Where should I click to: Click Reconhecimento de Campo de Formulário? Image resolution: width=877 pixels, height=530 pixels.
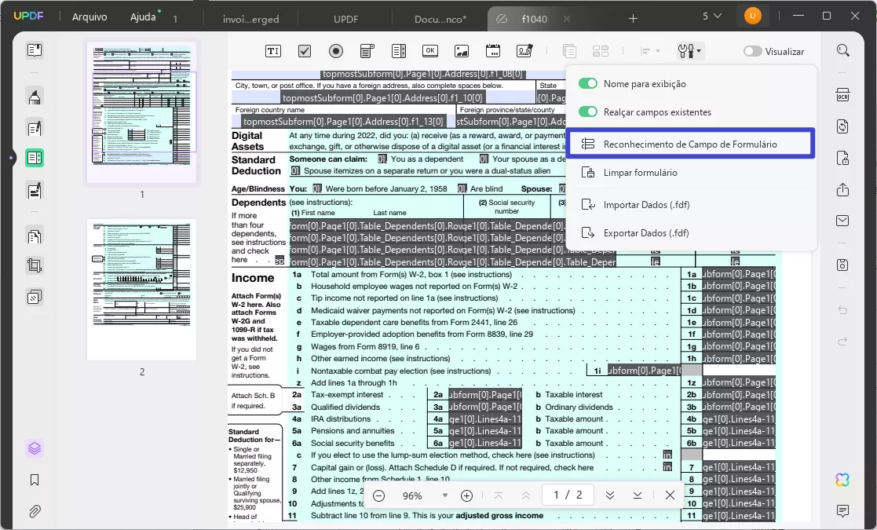689,144
